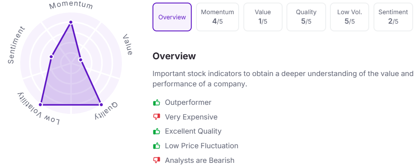Click the Value data point on radar chart

pos(81,60)
